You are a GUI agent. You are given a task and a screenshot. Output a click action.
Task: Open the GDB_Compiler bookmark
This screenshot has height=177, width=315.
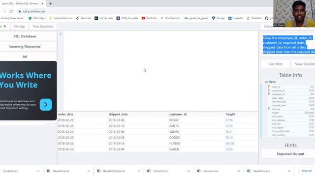pyautogui.click(x=127, y=18)
